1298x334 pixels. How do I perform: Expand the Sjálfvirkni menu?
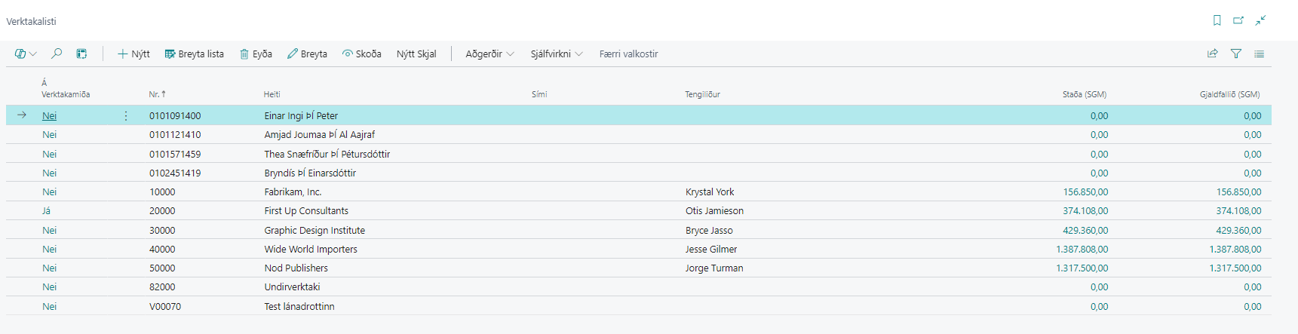click(x=556, y=54)
